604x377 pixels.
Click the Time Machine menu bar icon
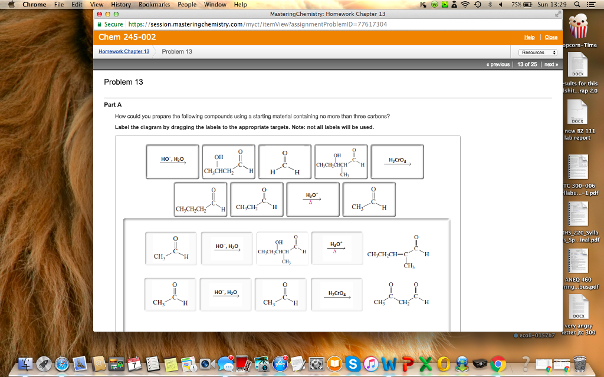click(477, 5)
